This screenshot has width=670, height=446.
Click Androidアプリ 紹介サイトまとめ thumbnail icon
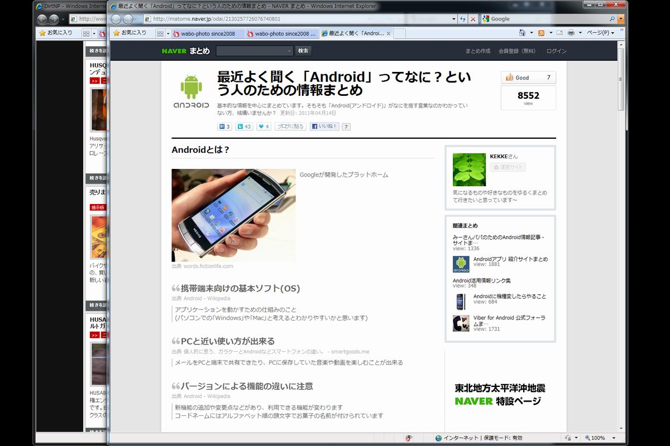(x=461, y=264)
